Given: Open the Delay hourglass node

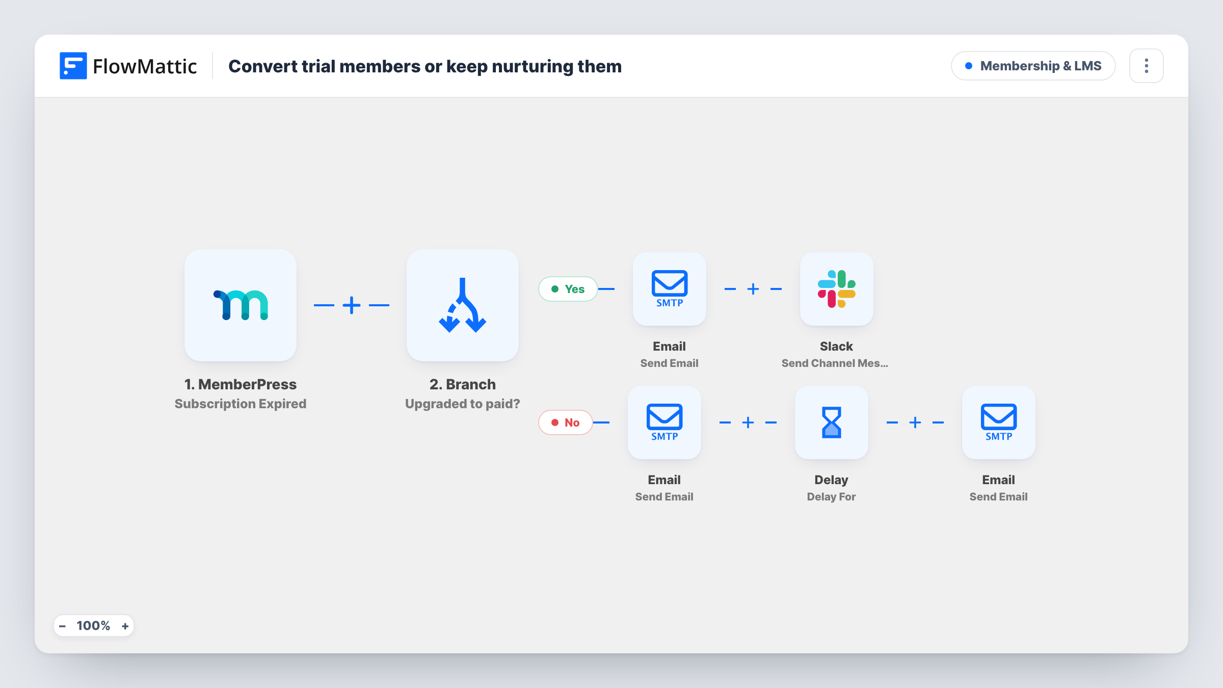Looking at the screenshot, I should pyautogui.click(x=832, y=422).
